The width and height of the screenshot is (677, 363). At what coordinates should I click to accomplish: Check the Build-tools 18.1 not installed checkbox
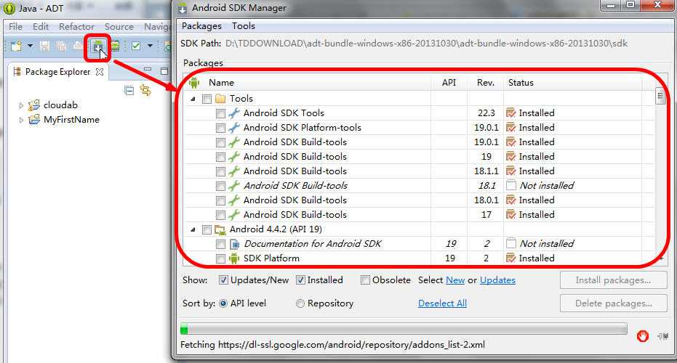pyautogui.click(x=220, y=187)
